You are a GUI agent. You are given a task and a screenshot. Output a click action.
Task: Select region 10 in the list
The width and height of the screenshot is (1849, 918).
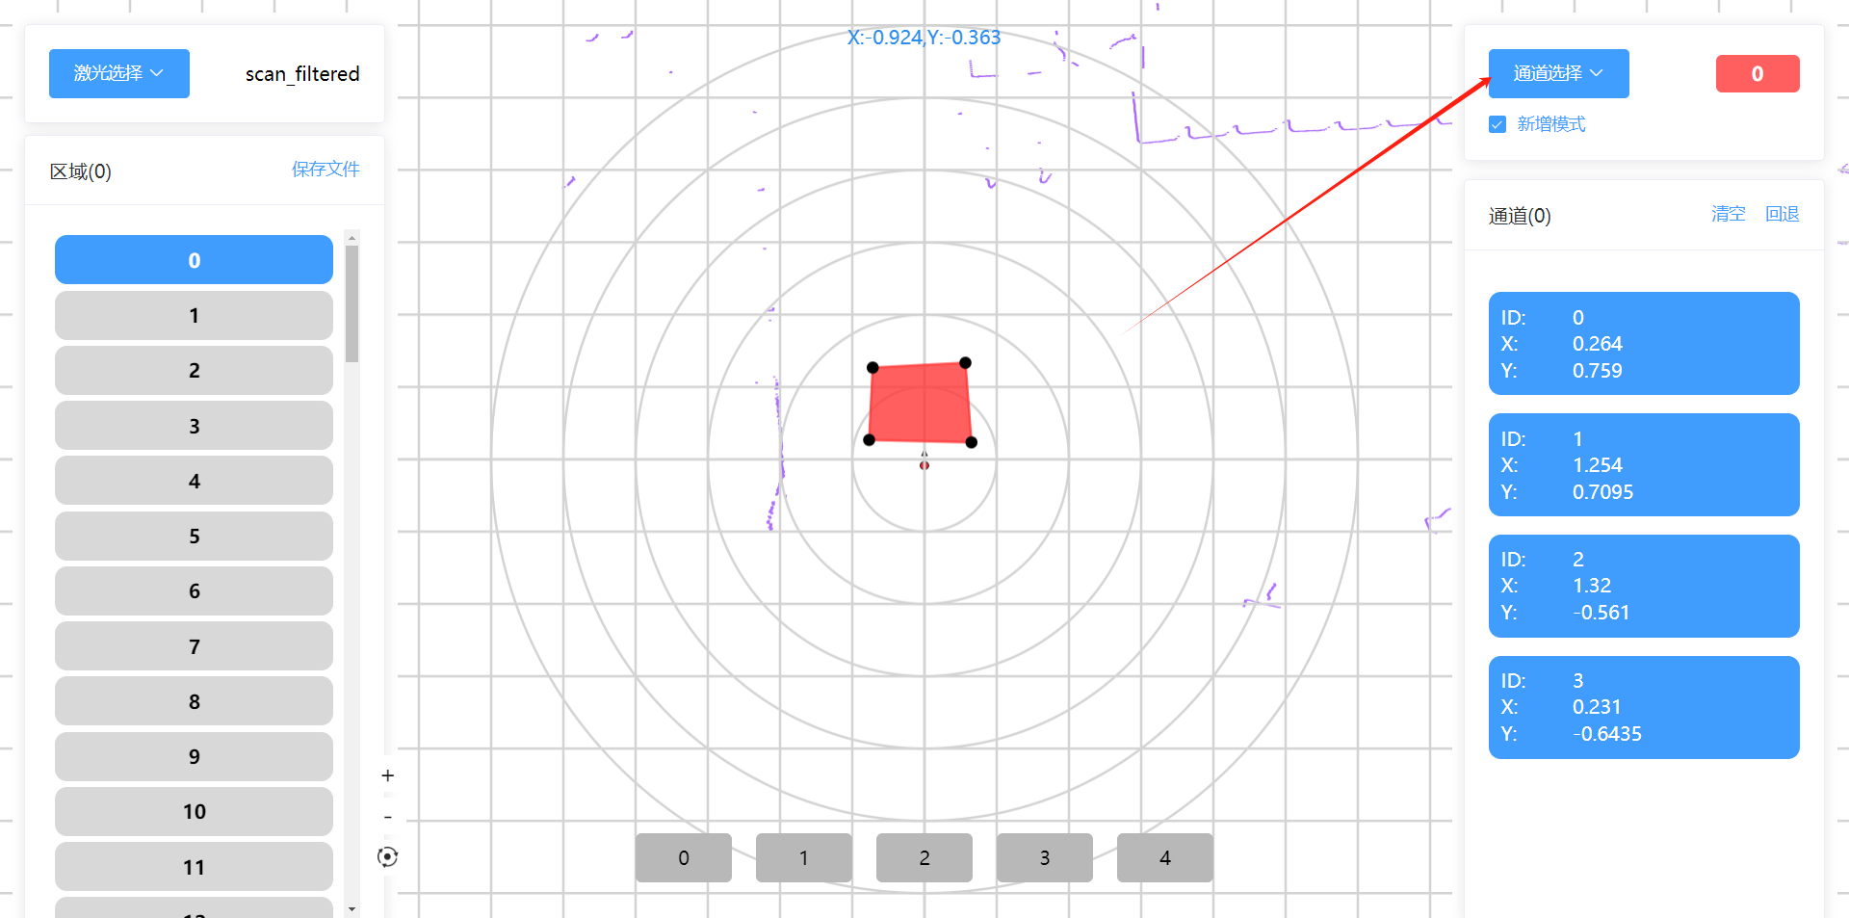[x=194, y=811]
